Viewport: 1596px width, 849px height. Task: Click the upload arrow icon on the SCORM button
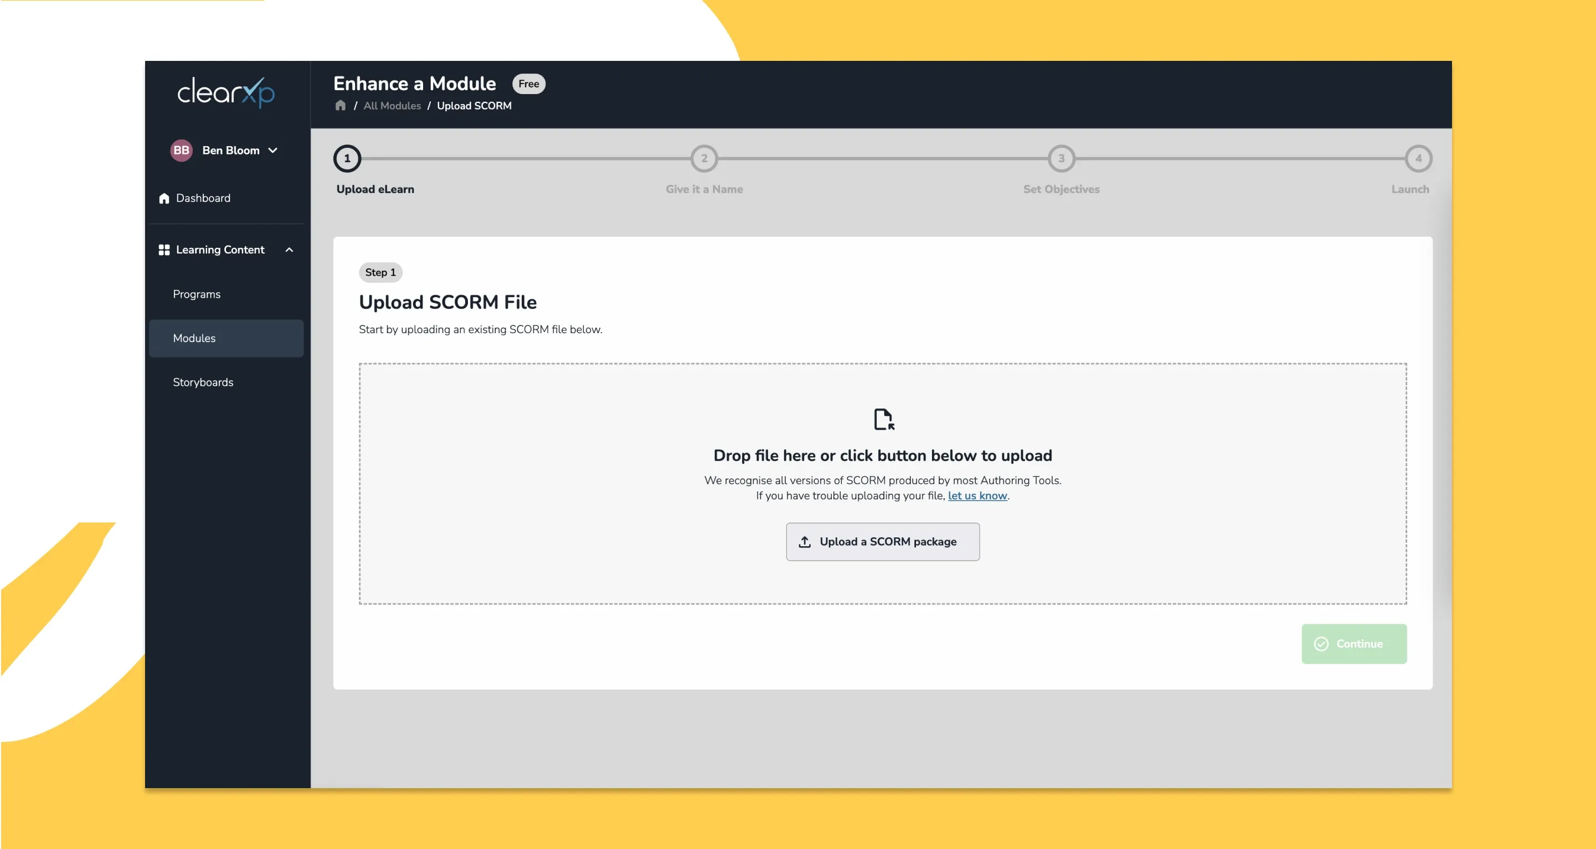click(804, 541)
